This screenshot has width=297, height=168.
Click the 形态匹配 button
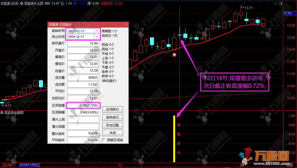click(113, 125)
